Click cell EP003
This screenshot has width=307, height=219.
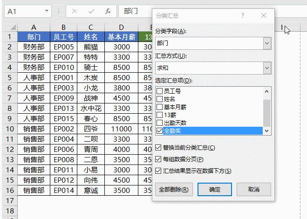pos(64,88)
